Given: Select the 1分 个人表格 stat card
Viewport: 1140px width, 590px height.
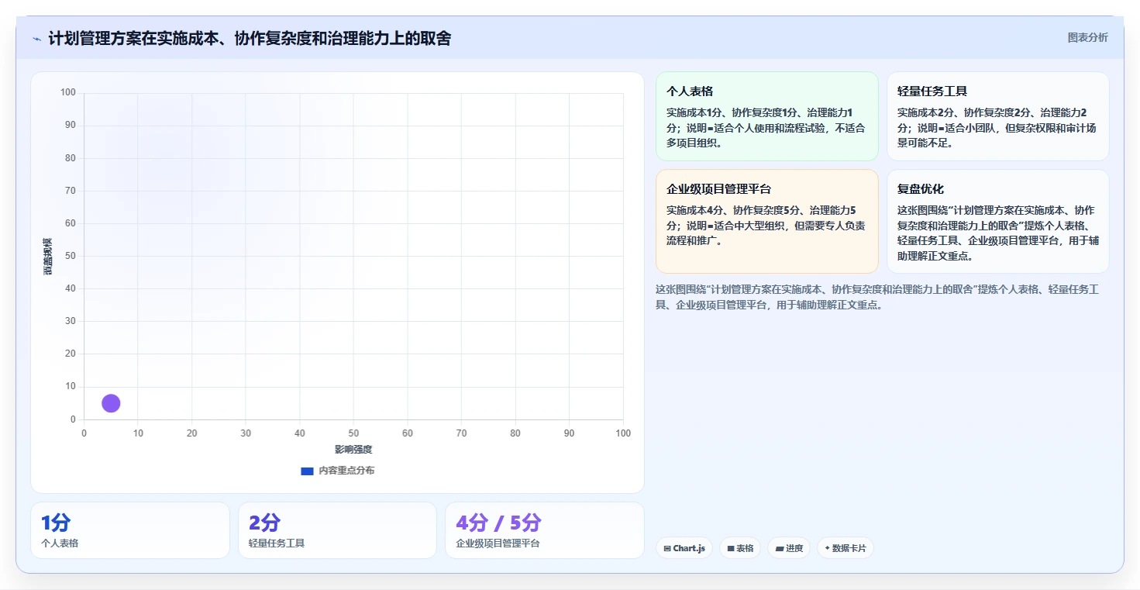Looking at the screenshot, I should click(130, 530).
